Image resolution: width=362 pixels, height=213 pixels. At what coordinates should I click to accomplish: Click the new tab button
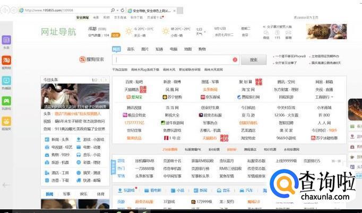coord(180,11)
